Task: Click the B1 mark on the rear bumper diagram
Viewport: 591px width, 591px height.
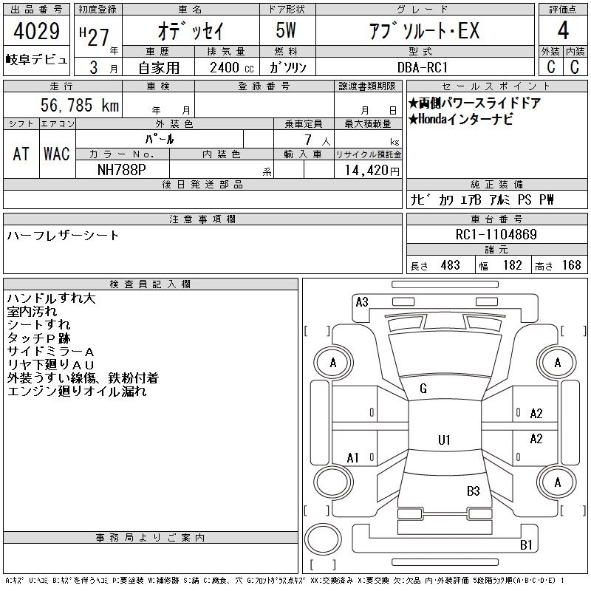Action: click(x=526, y=545)
